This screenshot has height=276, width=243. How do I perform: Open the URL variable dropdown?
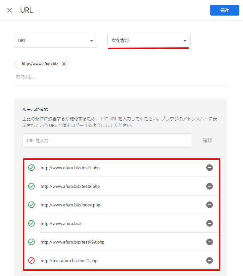pyautogui.click(x=56, y=41)
